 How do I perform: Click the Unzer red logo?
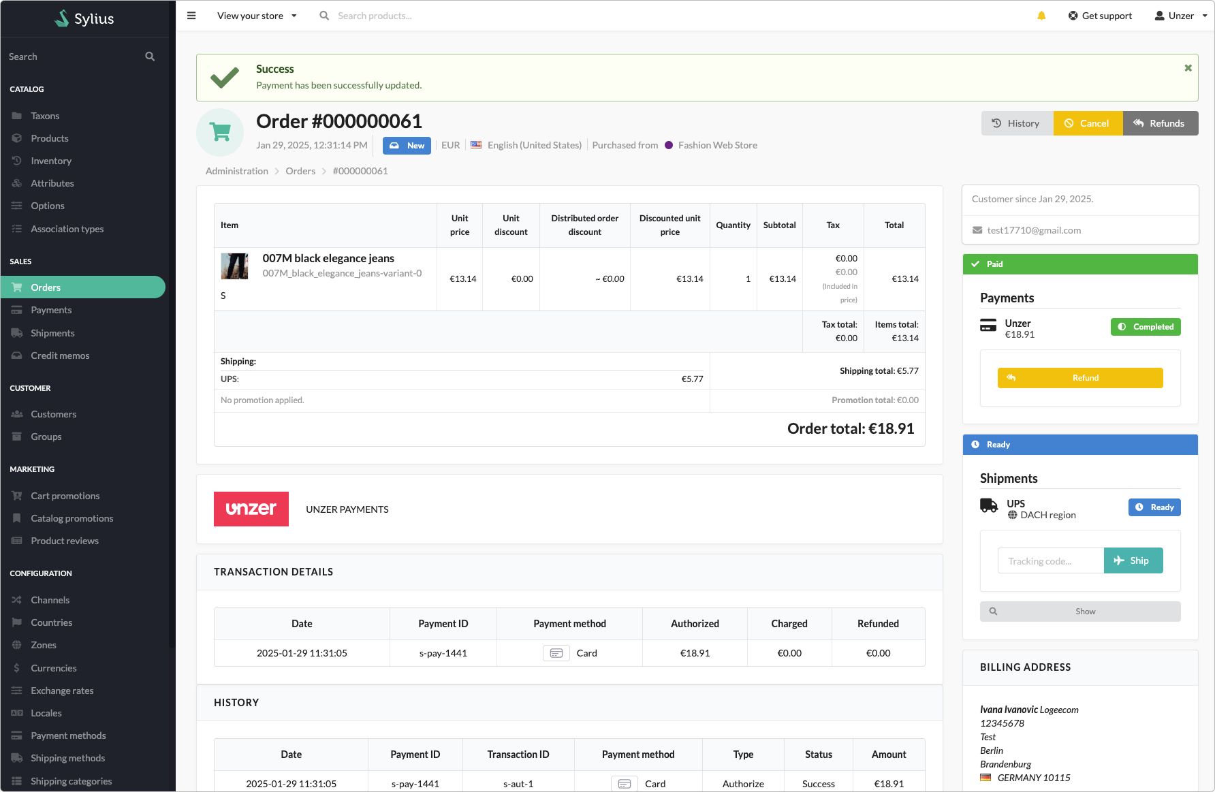tap(251, 509)
